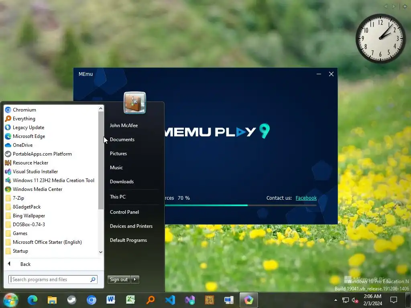Open the arrow menu next to Sign out
The height and width of the screenshot is (308, 411).
click(135, 280)
